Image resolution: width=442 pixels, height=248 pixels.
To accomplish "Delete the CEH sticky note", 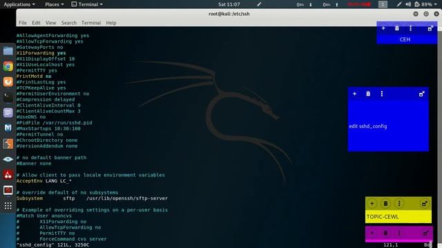I will (397, 28).
